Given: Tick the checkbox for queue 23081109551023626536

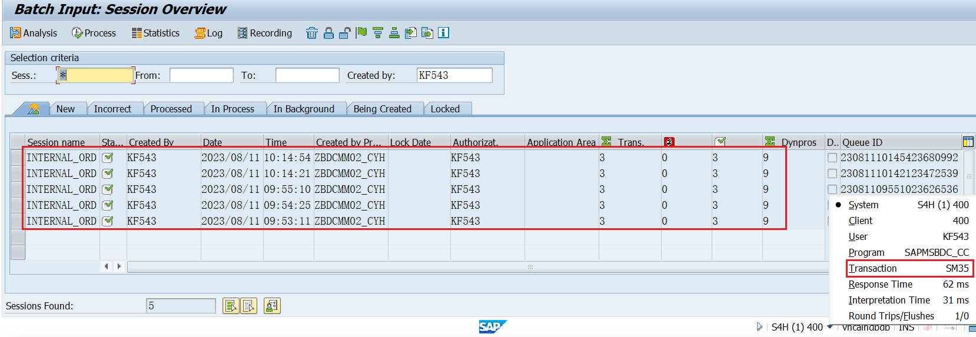Looking at the screenshot, I should pos(832,189).
